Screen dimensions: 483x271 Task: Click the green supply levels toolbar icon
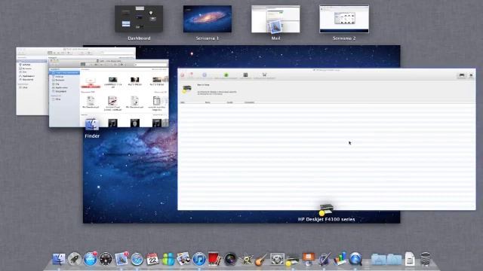coord(226,75)
